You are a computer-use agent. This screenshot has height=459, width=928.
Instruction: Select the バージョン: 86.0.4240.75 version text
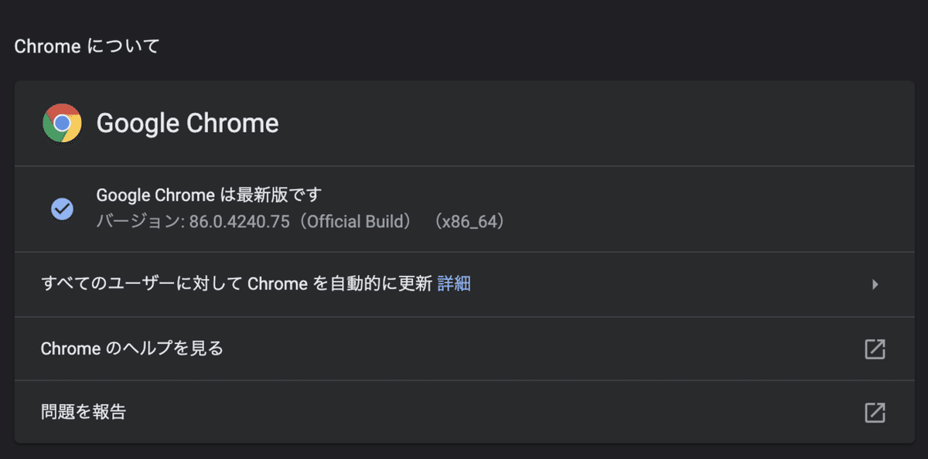[x=193, y=222]
